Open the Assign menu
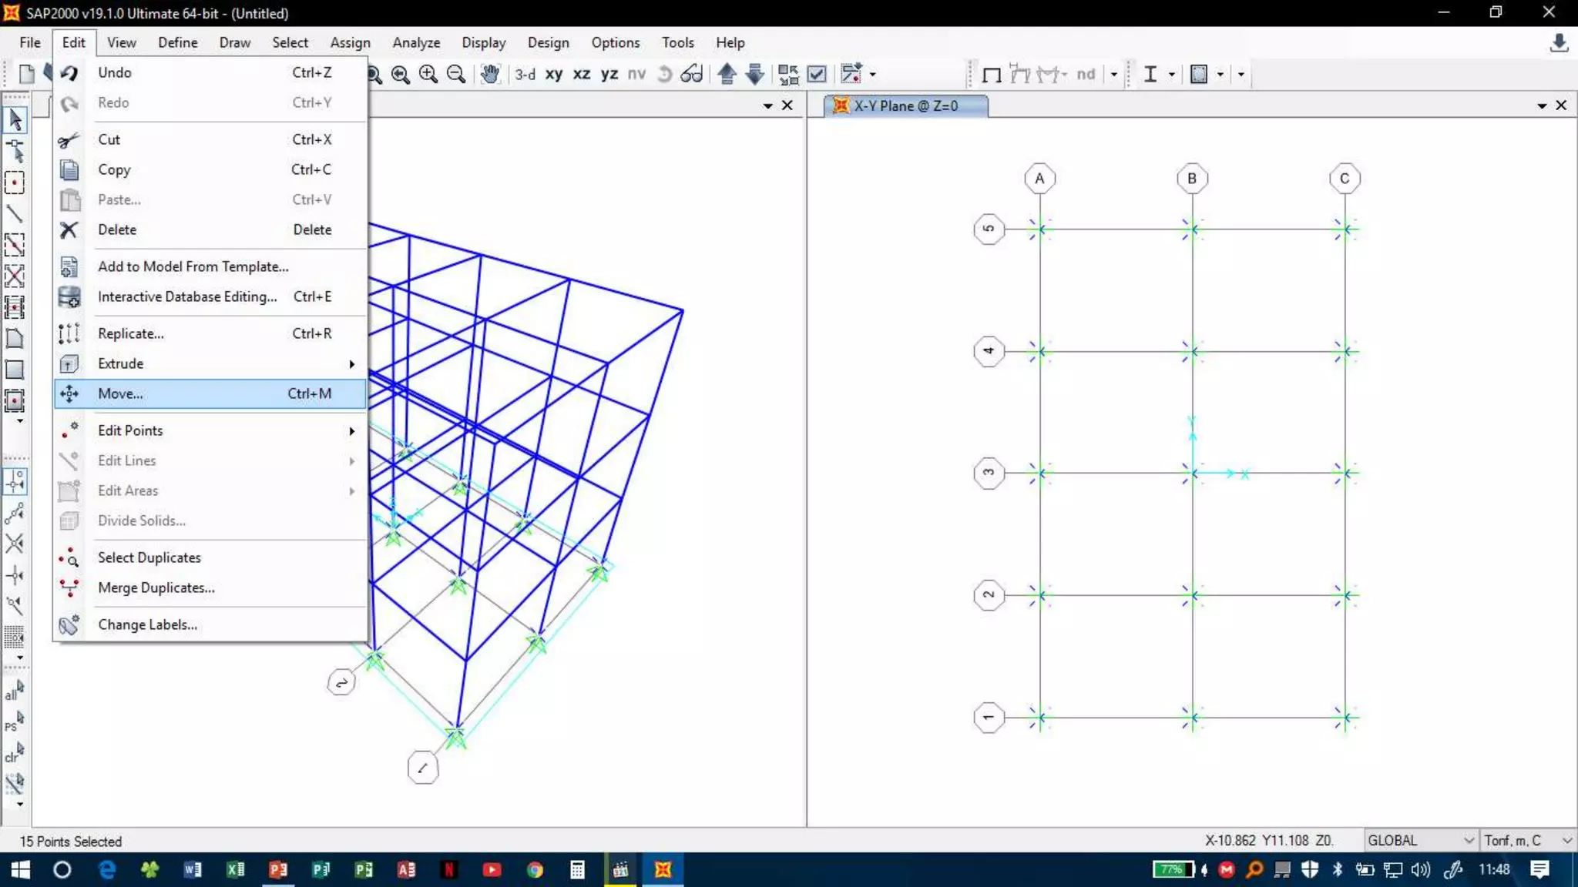The width and height of the screenshot is (1578, 887). point(350,42)
